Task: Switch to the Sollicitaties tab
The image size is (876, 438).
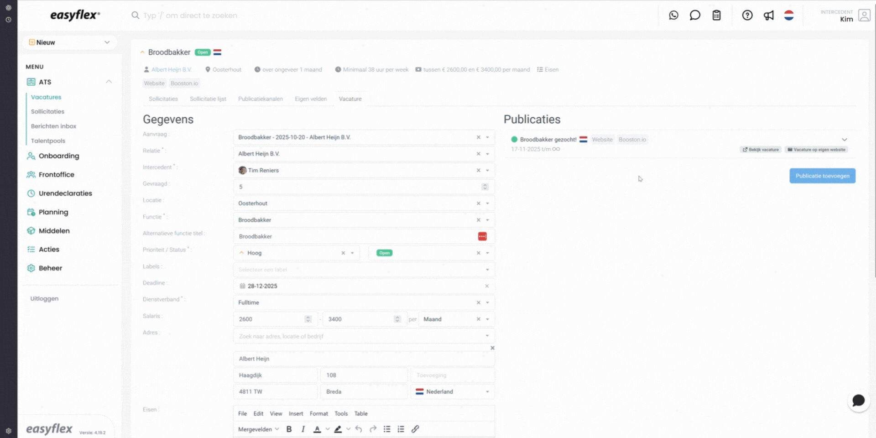Action: tap(163, 99)
